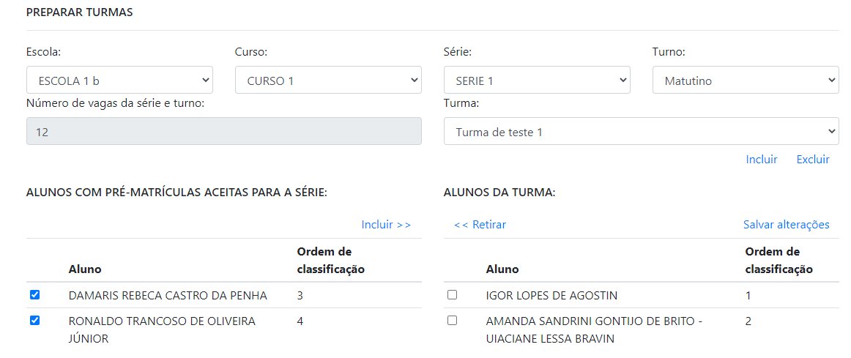Image resolution: width=851 pixels, height=358 pixels.
Task: Click the Preparar Turmas heading
Action: [x=79, y=12]
